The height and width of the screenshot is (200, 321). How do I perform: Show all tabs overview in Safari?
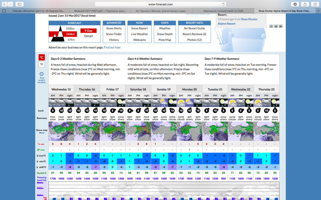315,4
